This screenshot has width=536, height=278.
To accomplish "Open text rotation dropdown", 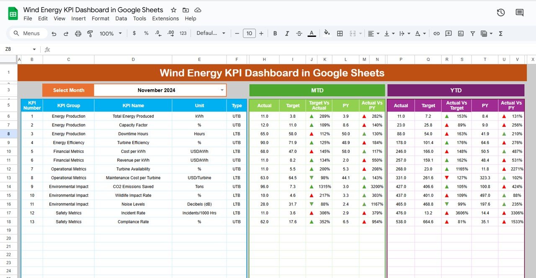I will pyautogui.click(x=420, y=33).
